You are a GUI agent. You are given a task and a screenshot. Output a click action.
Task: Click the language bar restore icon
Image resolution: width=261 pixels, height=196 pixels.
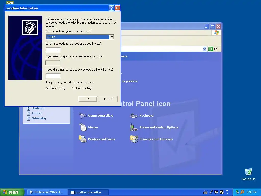click(227, 191)
